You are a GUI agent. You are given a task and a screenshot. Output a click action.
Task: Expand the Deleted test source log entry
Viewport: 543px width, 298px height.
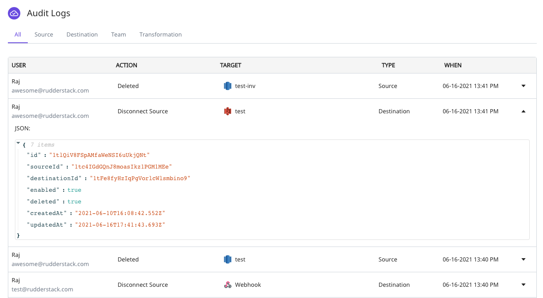[x=523, y=259]
